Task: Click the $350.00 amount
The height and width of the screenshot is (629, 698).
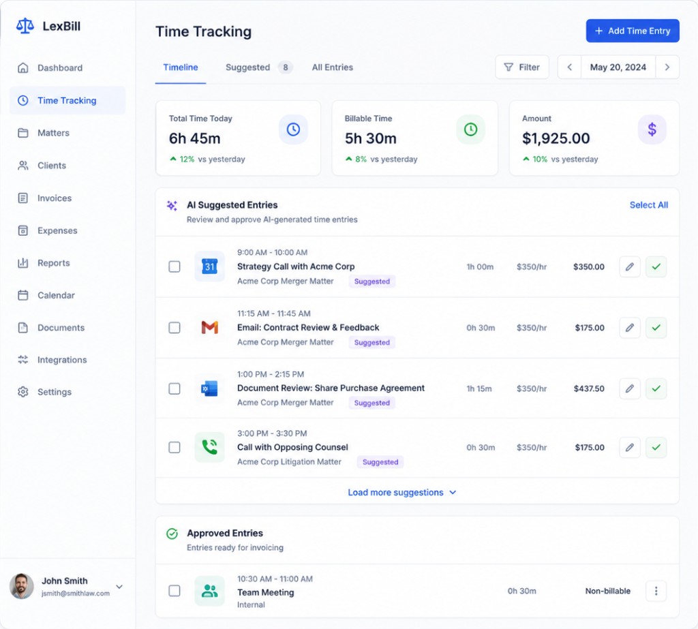Action: point(588,266)
